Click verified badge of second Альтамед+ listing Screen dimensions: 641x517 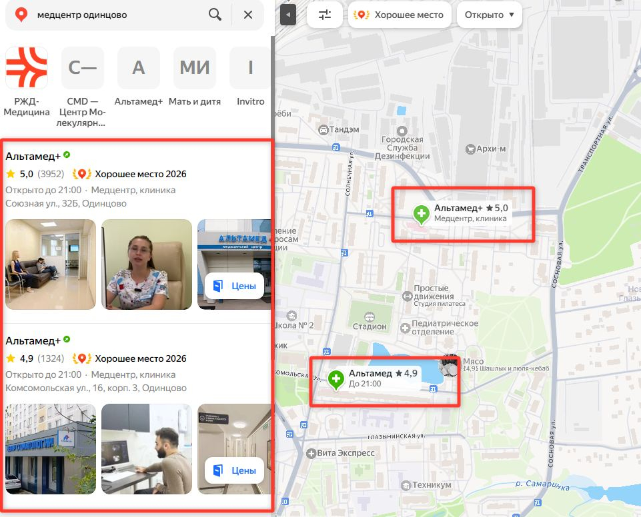[x=67, y=339]
